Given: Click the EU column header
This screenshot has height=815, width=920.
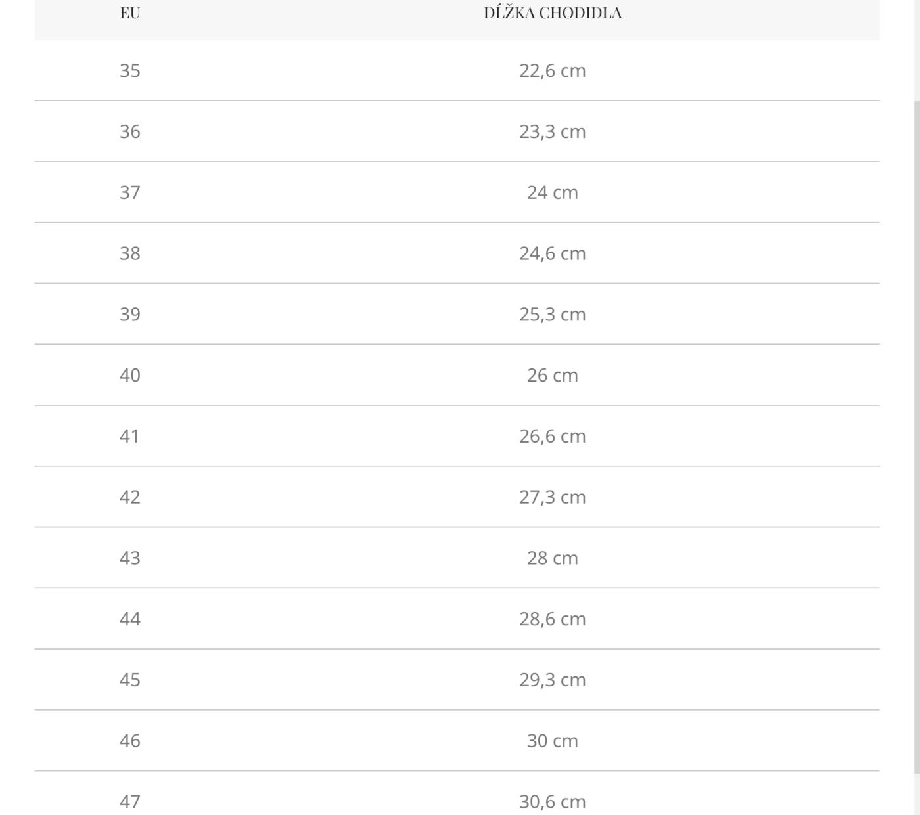Looking at the screenshot, I should (x=130, y=13).
